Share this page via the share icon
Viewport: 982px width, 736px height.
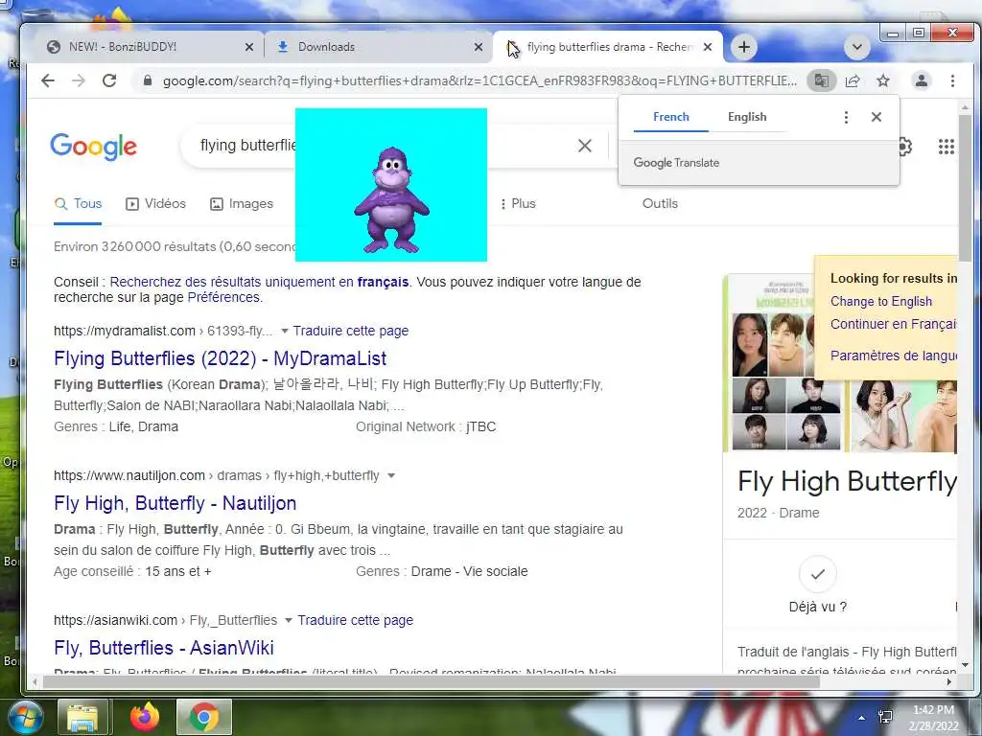[853, 80]
